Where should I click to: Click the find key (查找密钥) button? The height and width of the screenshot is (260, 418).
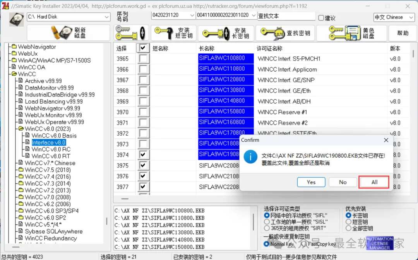point(285,33)
